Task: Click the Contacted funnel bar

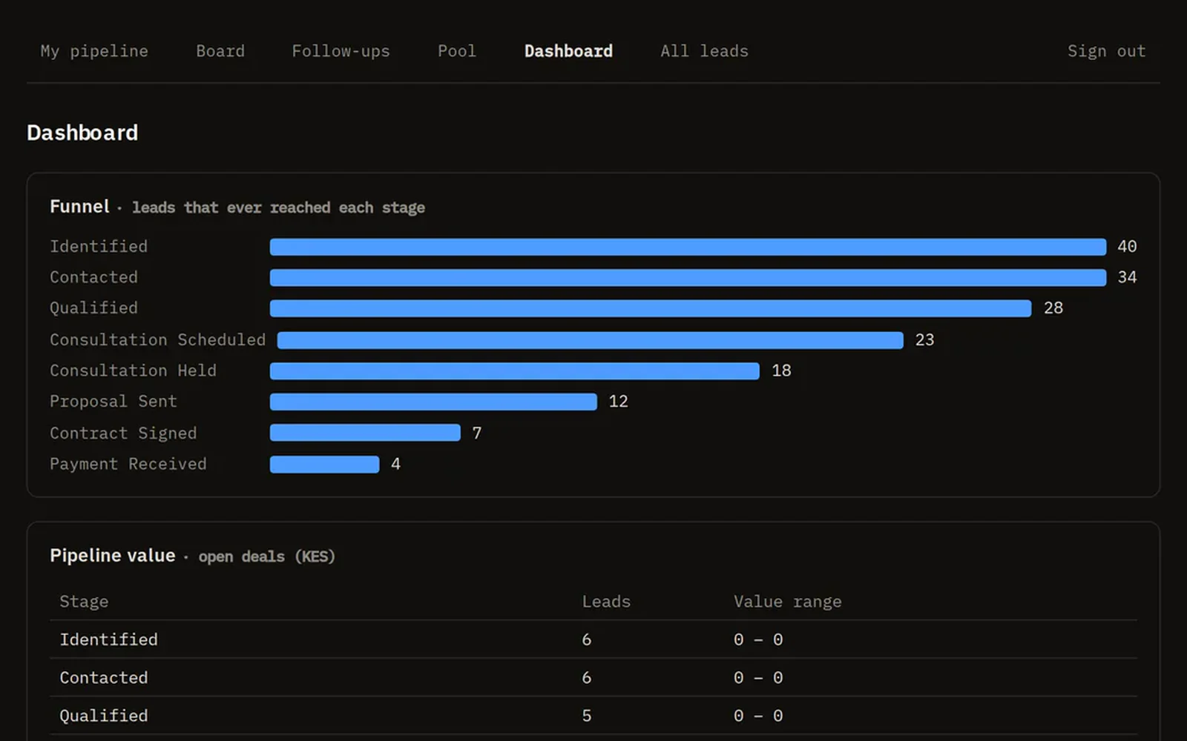Action: 688,278
